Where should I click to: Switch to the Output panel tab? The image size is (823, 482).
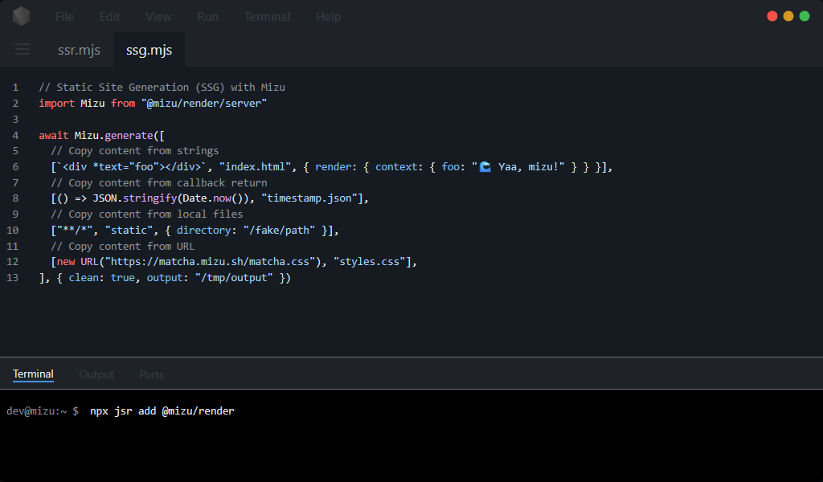(x=96, y=374)
